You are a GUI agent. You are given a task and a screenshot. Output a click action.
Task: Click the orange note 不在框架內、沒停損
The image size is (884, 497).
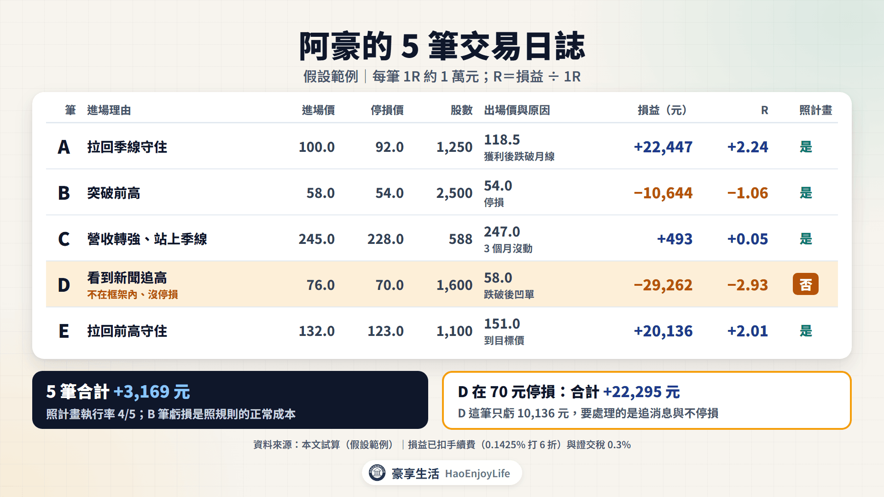133,295
